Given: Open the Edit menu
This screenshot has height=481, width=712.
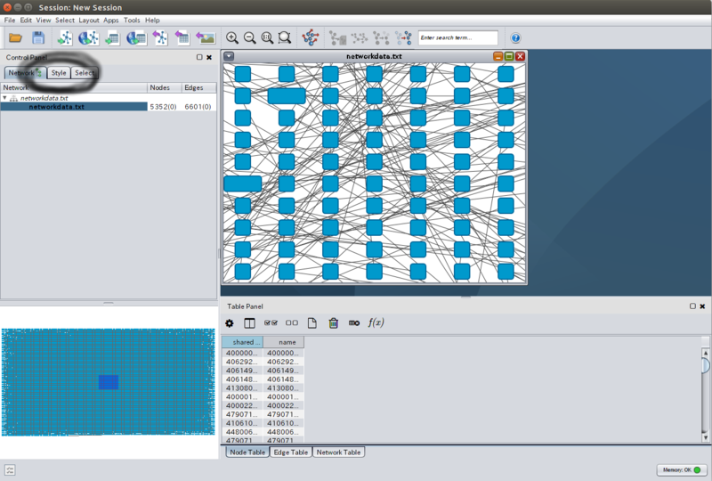Looking at the screenshot, I should (x=26, y=20).
